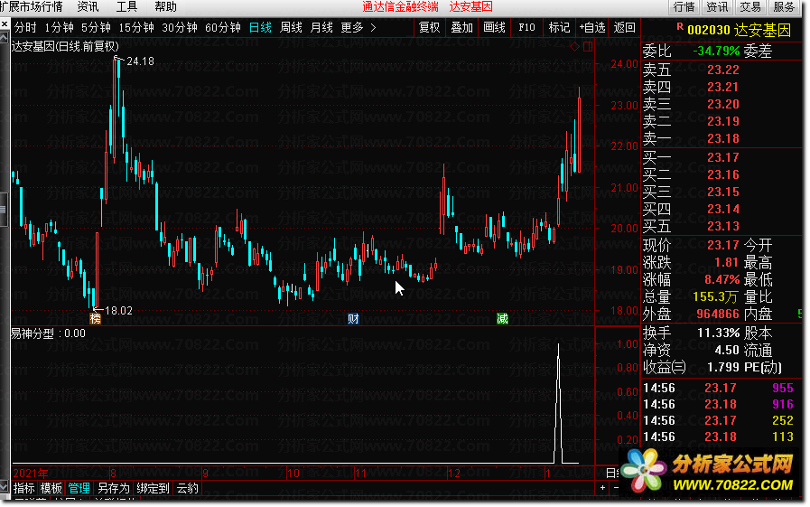Click the 榜 marker on the chart
The height and width of the screenshot is (507, 810).
(95, 318)
